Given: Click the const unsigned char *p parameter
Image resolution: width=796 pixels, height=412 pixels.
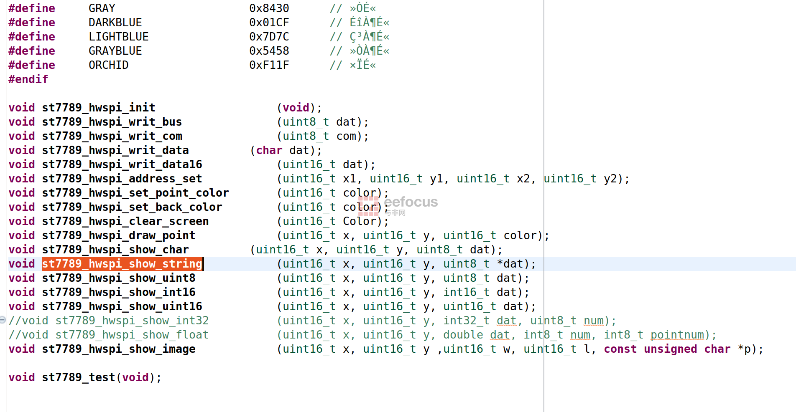Looking at the screenshot, I should [677, 349].
